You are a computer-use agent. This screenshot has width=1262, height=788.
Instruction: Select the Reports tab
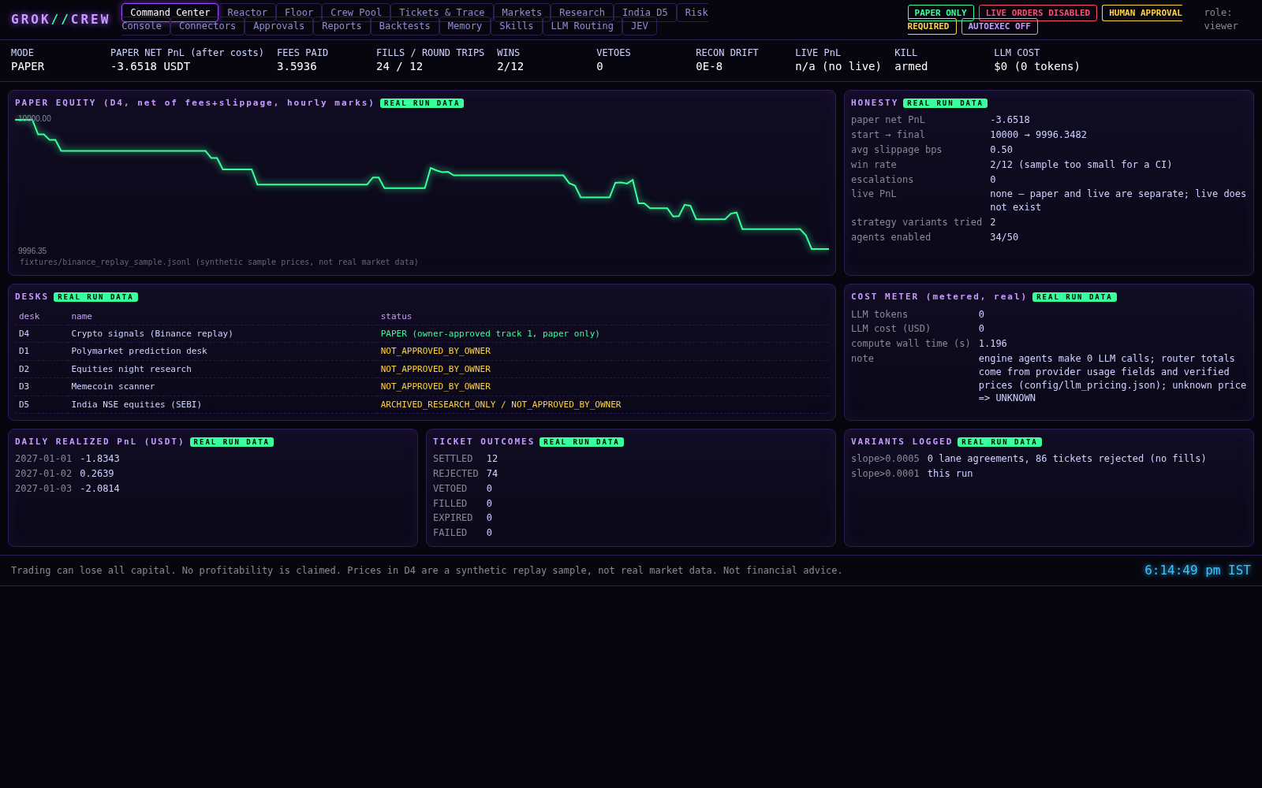click(342, 27)
